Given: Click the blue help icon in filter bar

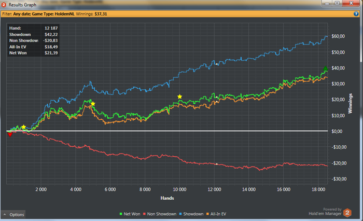Looking at the screenshot, I should coord(356,14).
